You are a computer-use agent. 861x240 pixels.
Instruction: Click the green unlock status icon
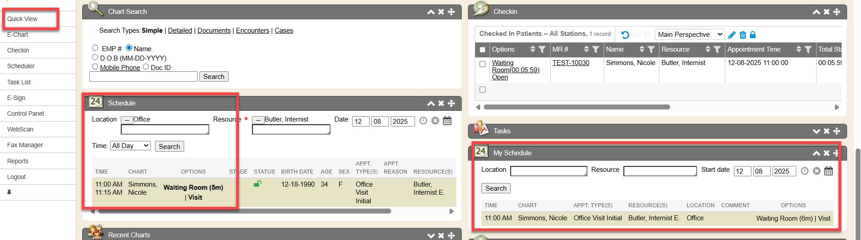[x=257, y=183]
